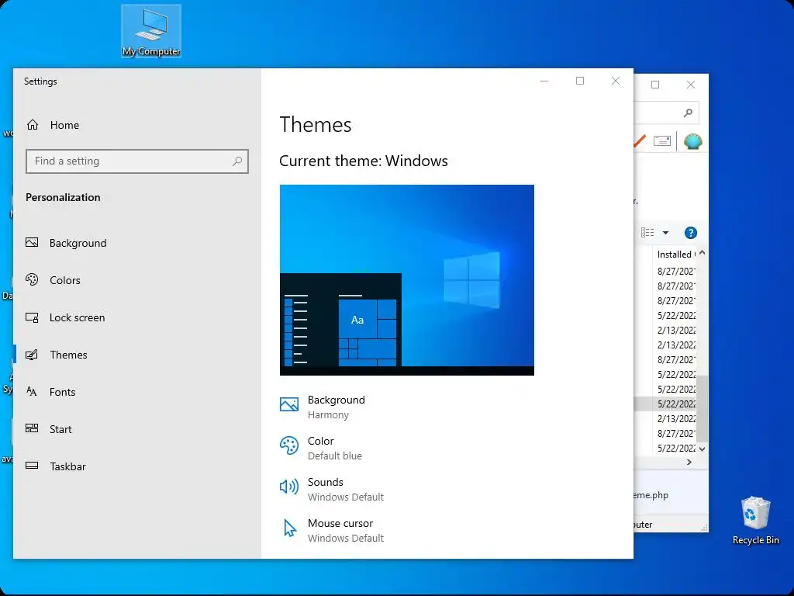Click the seashell icon in the background window
The height and width of the screenshot is (596, 794).
pyautogui.click(x=692, y=141)
